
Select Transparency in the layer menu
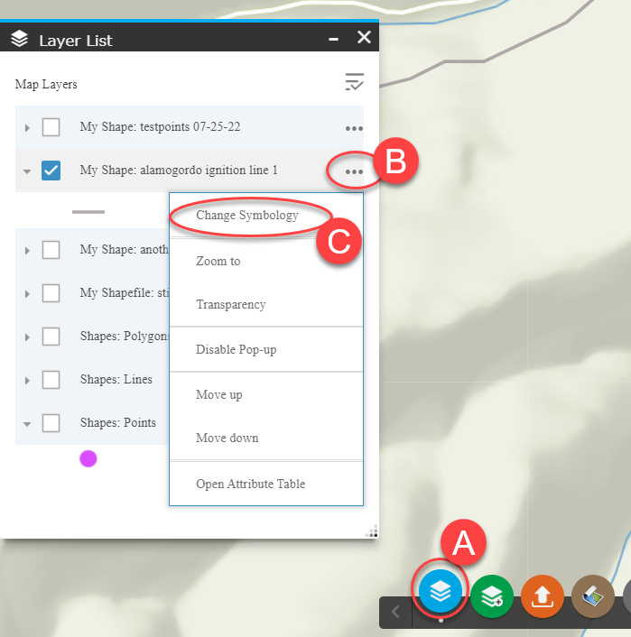coord(231,304)
